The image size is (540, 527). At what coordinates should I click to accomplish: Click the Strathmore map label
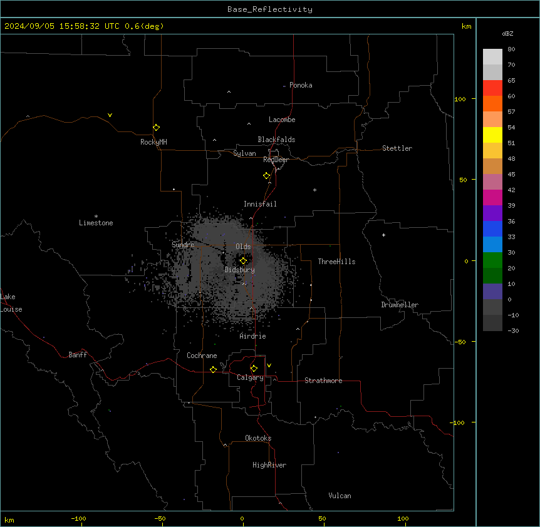[x=323, y=381]
